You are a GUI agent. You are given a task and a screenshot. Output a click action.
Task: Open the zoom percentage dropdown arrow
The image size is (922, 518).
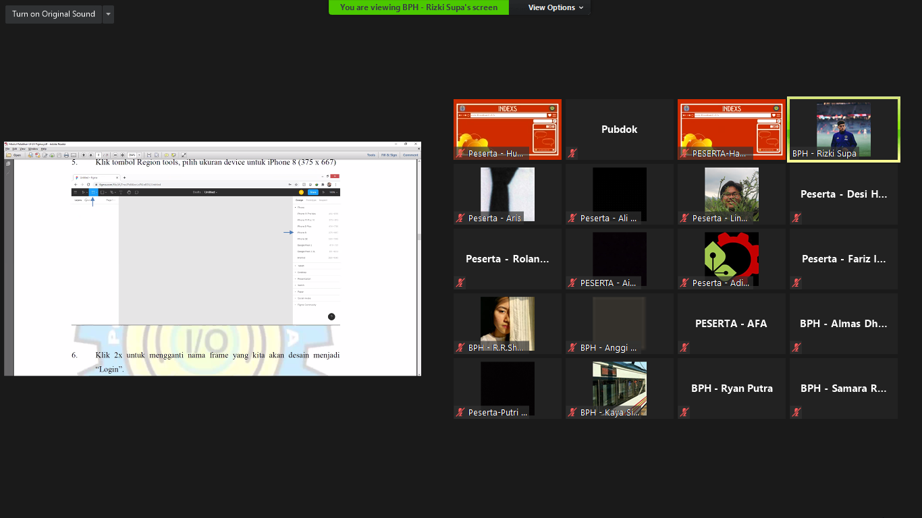[139, 155]
